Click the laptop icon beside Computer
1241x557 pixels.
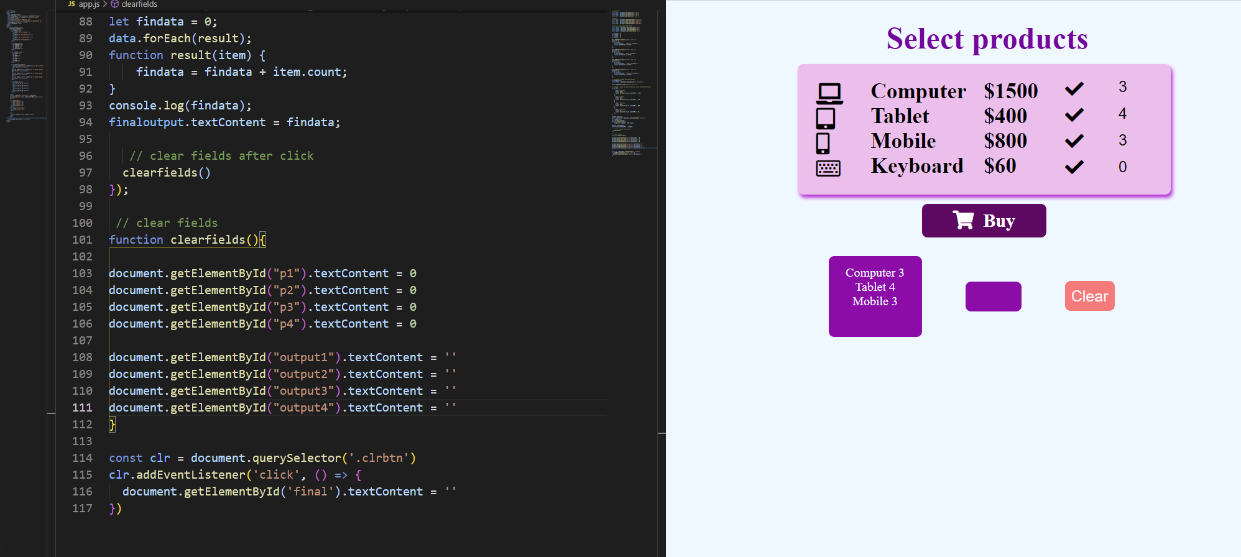829,93
